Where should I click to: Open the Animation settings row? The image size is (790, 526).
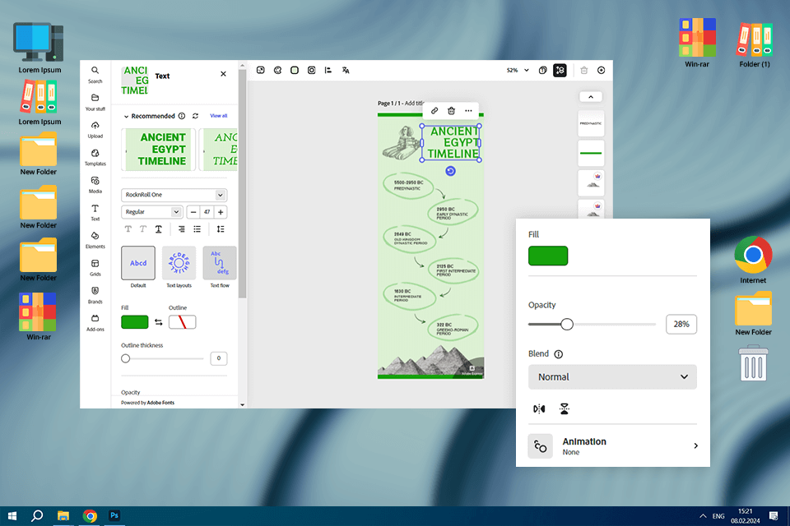click(612, 446)
